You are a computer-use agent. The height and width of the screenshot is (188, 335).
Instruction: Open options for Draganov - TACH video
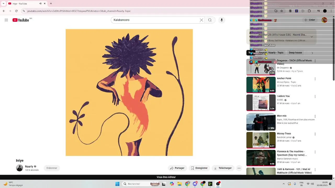(315, 61)
